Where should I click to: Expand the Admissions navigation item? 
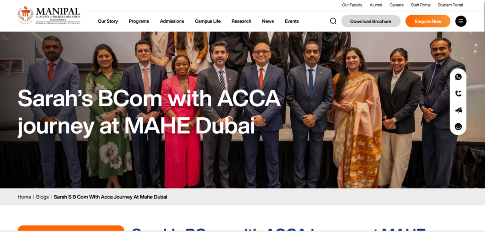pyautogui.click(x=171, y=21)
